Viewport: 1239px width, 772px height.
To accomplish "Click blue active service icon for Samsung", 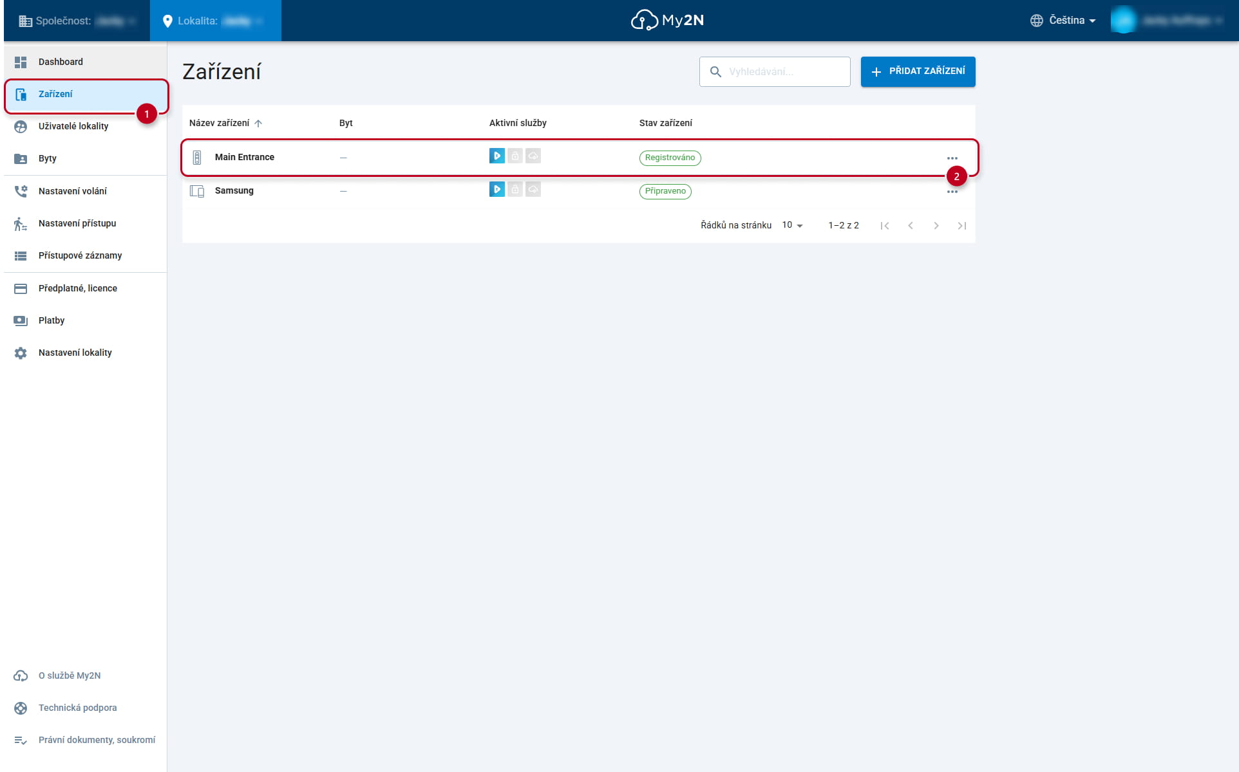I will tap(497, 189).
